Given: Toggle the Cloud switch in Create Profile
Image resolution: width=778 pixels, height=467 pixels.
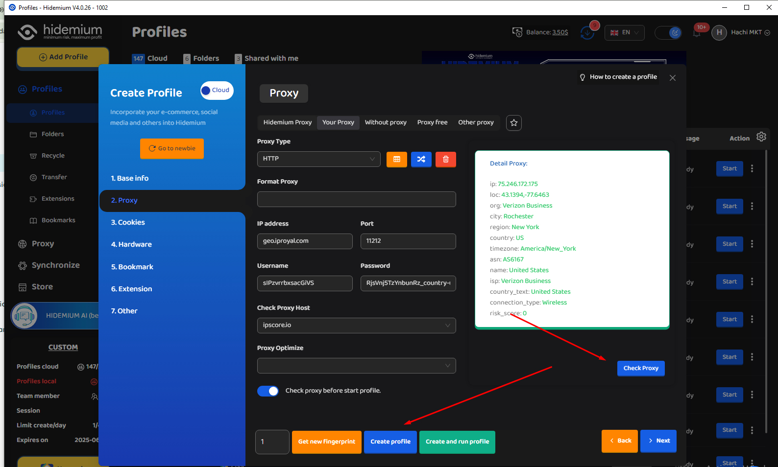Looking at the screenshot, I should coord(217,91).
